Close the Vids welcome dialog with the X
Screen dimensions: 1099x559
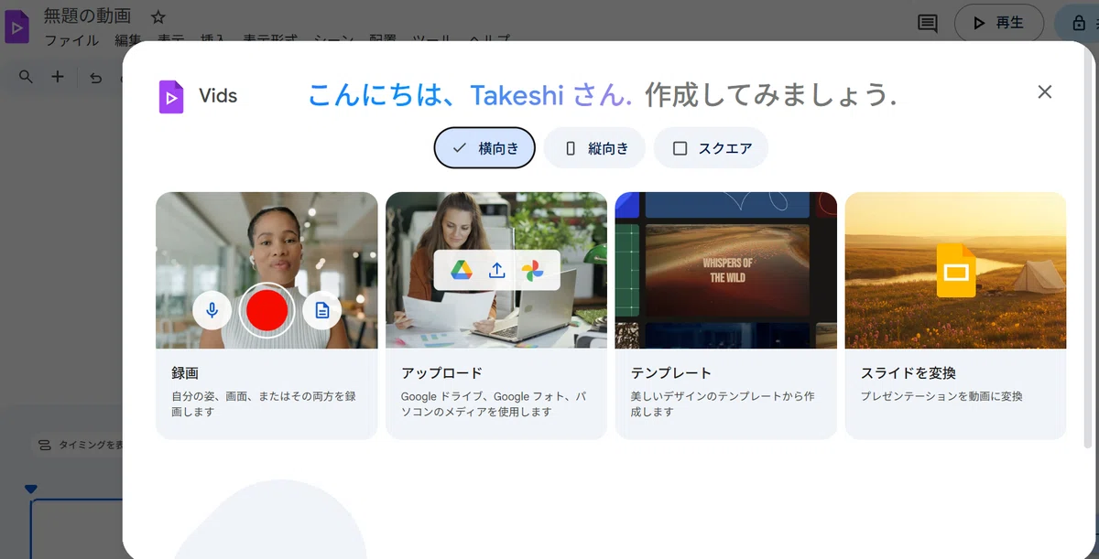(1045, 91)
